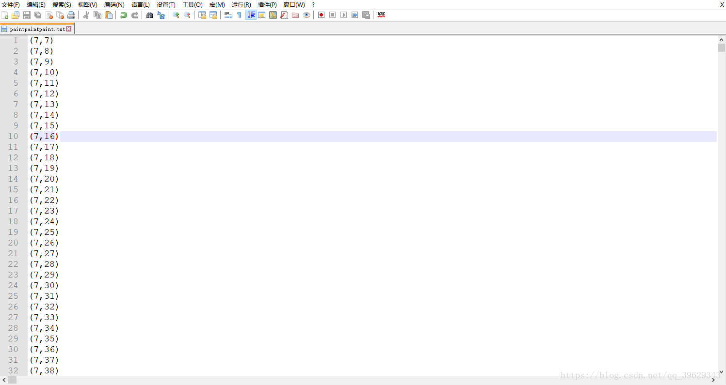726x385 pixels.
Task: Open Folder as Workspace icon
Action: click(295, 15)
